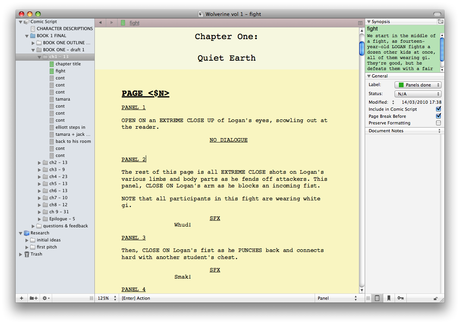This screenshot has height=324, width=460.
Task: Click the add new folder button
Action: pos(34,298)
